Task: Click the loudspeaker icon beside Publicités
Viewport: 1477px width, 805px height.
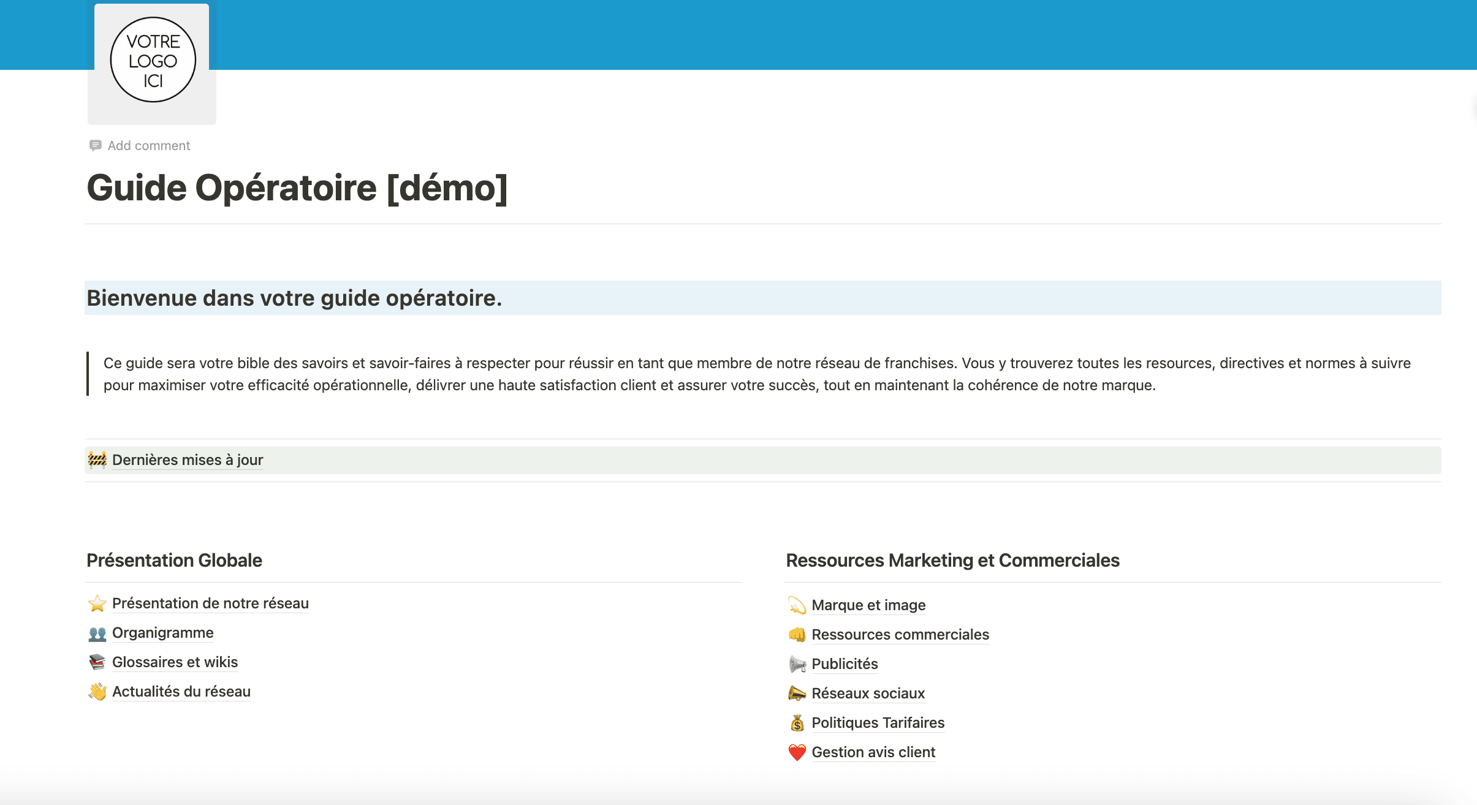Action: pos(796,664)
